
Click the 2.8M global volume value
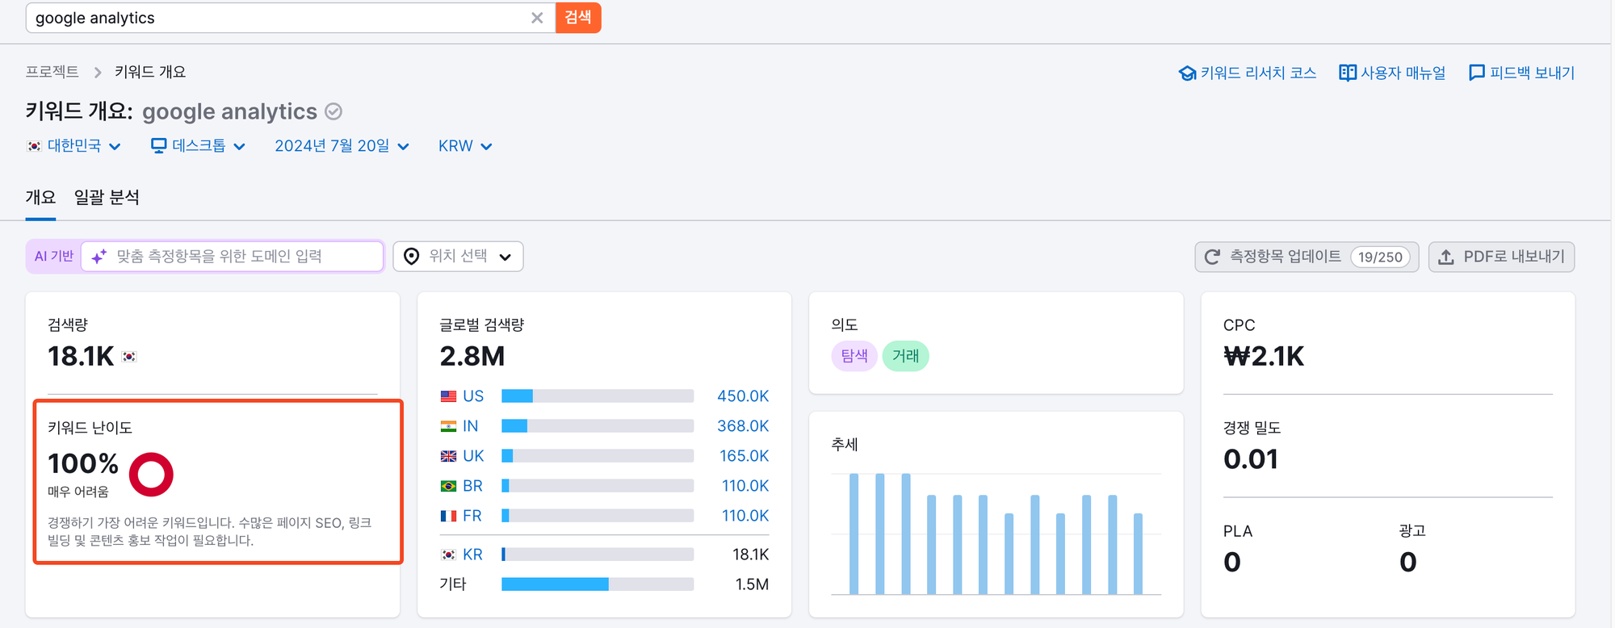click(472, 356)
